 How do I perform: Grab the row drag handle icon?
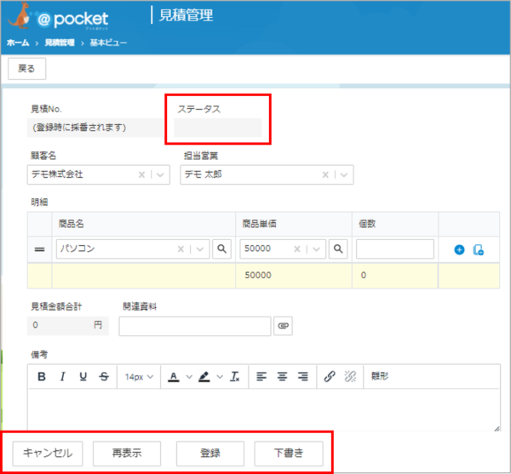point(39,249)
